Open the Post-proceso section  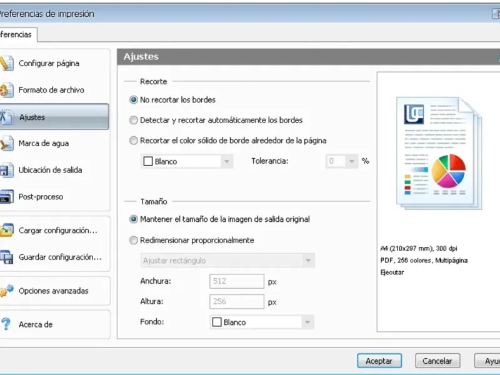coord(41,197)
